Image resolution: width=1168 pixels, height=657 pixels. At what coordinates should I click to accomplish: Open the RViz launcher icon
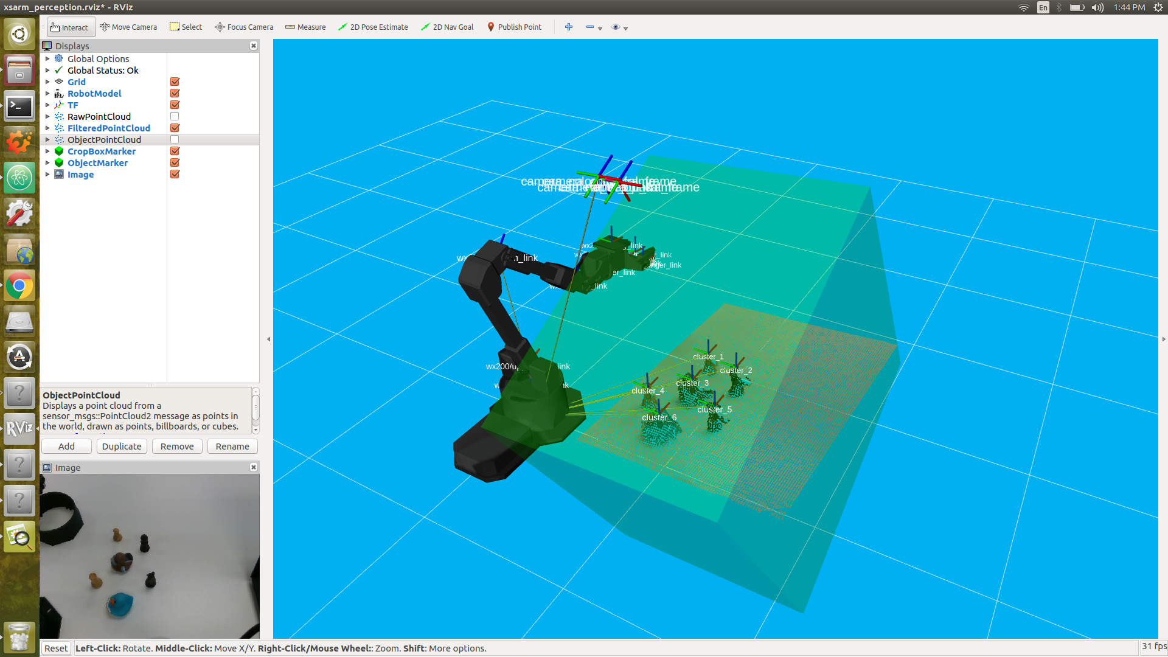coord(19,429)
